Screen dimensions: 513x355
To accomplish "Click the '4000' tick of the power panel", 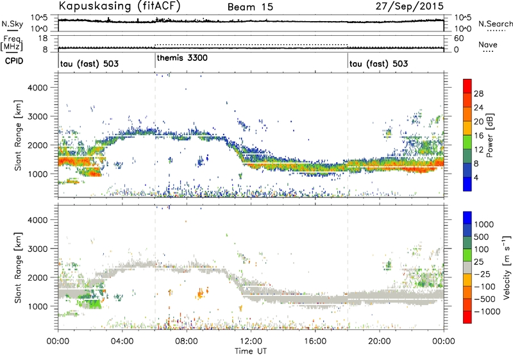I will (x=37, y=88).
